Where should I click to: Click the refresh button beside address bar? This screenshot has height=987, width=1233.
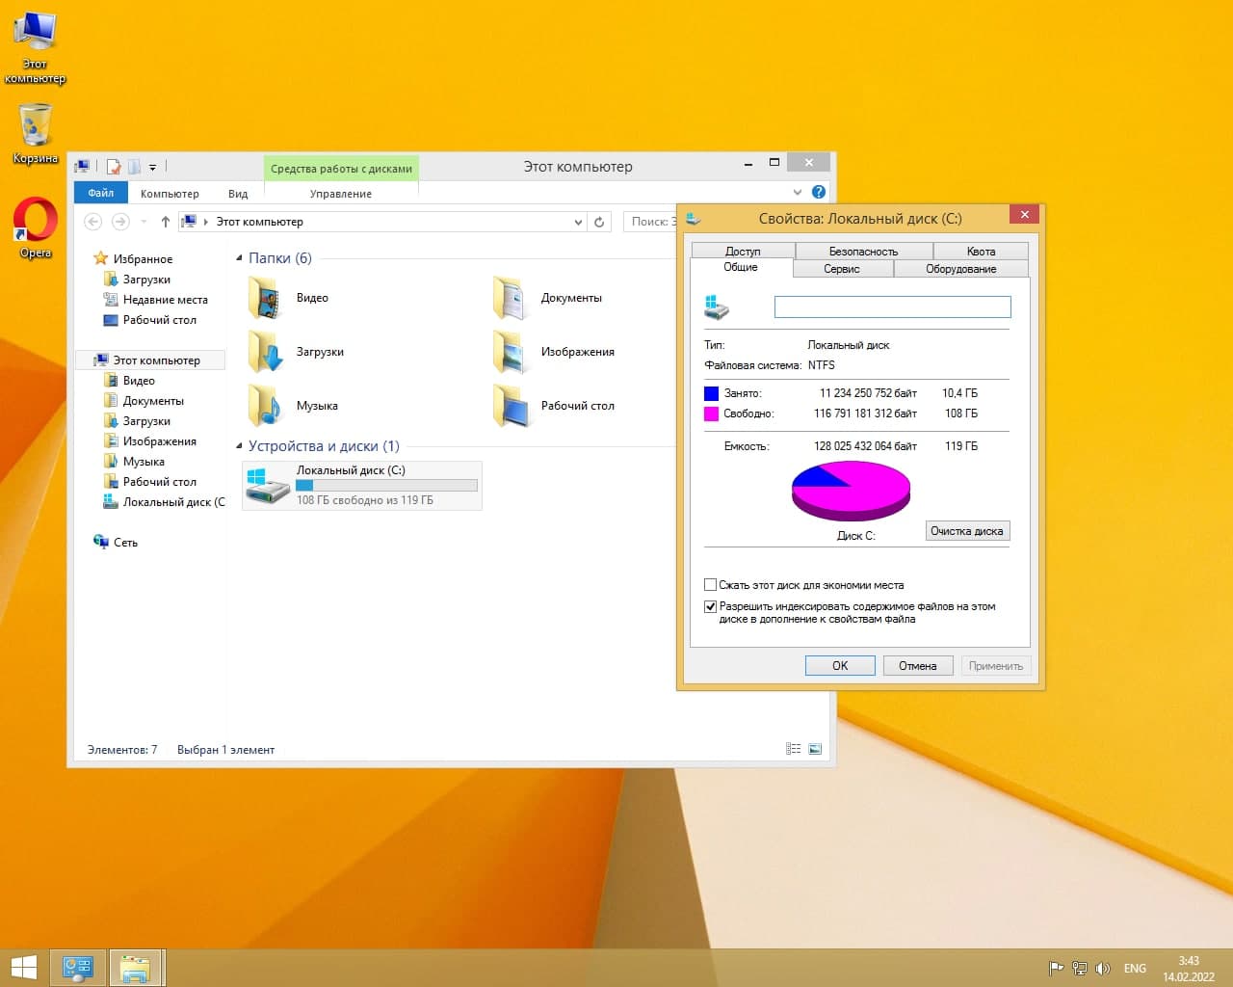tap(599, 222)
